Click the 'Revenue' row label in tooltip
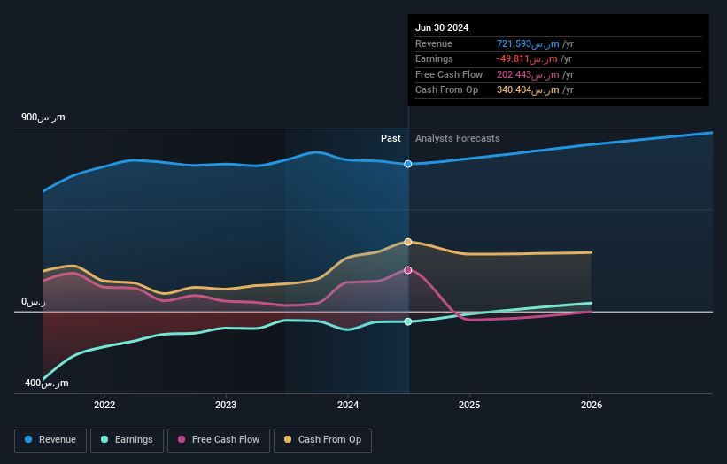The width and height of the screenshot is (727, 464). (434, 43)
